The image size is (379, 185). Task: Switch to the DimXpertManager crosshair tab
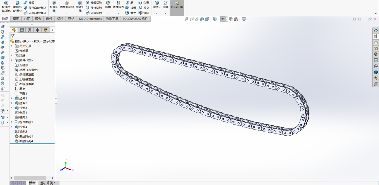(37, 30)
